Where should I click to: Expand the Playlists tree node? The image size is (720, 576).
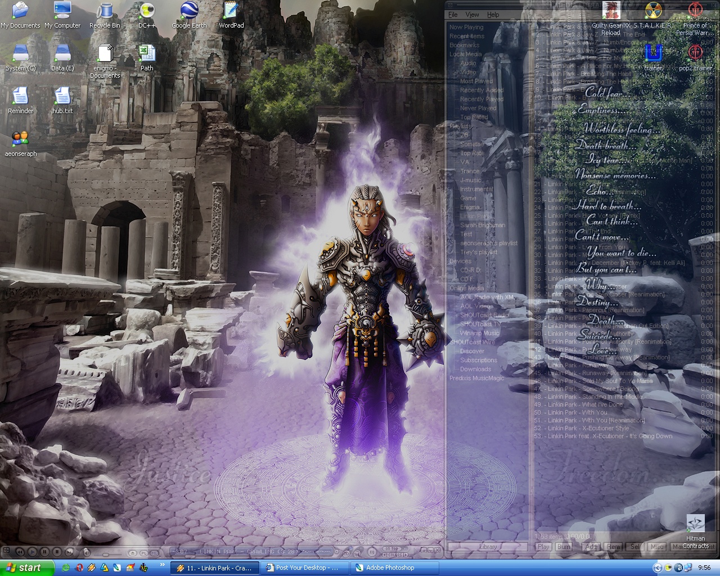[x=461, y=126]
